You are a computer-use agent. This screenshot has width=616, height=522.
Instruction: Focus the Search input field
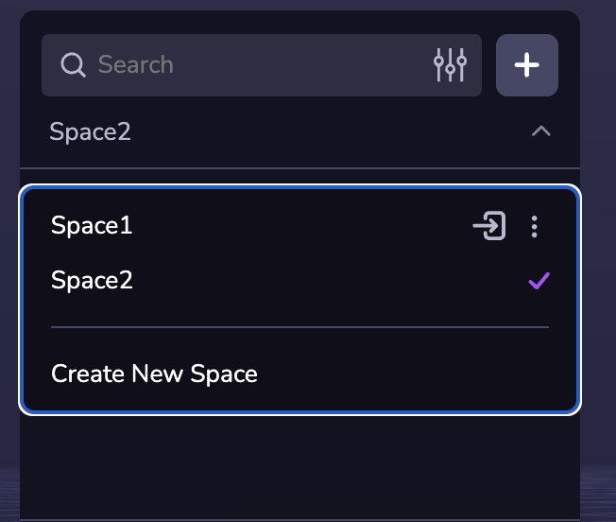[255, 65]
